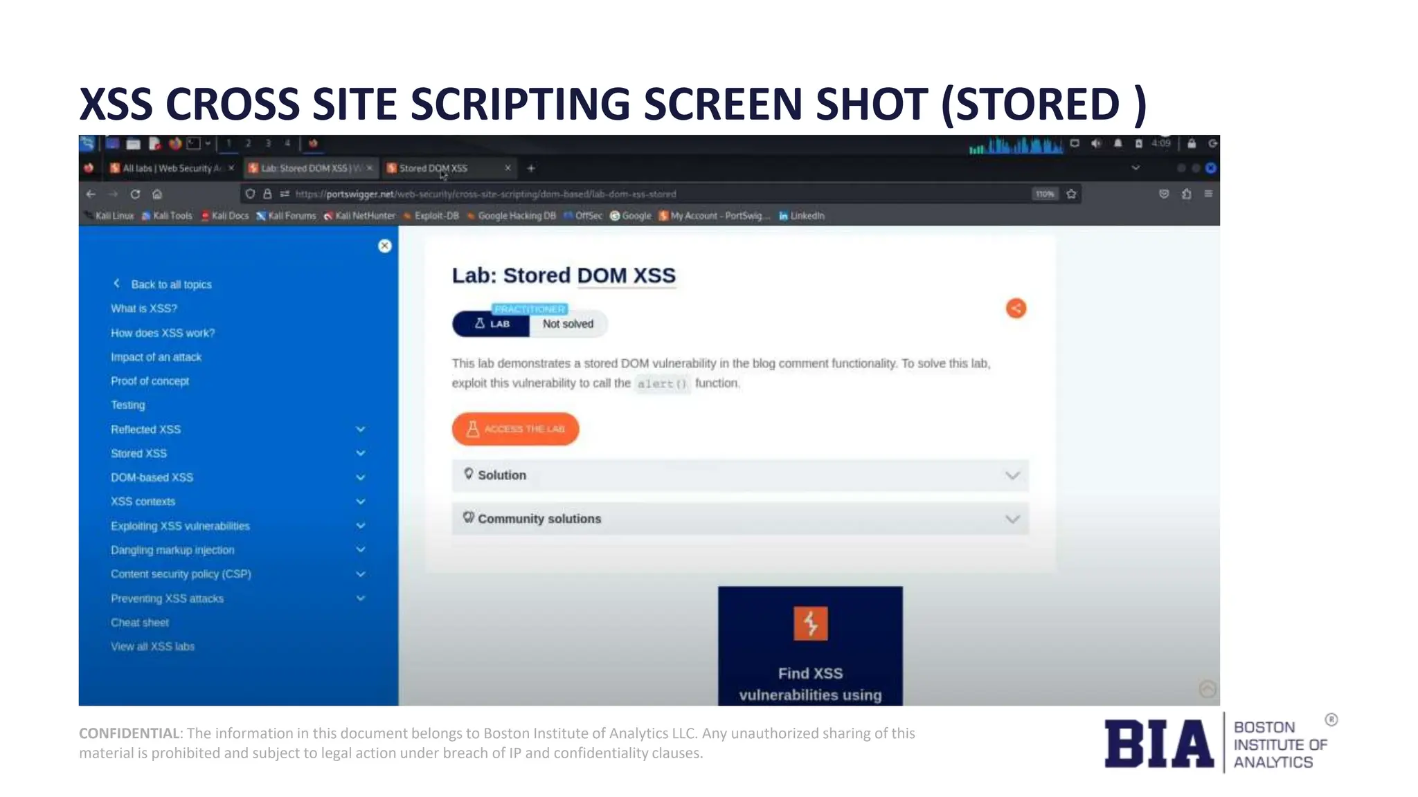The width and height of the screenshot is (1418, 797).
Task: Switch to workspace 4
Action: pos(287,143)
